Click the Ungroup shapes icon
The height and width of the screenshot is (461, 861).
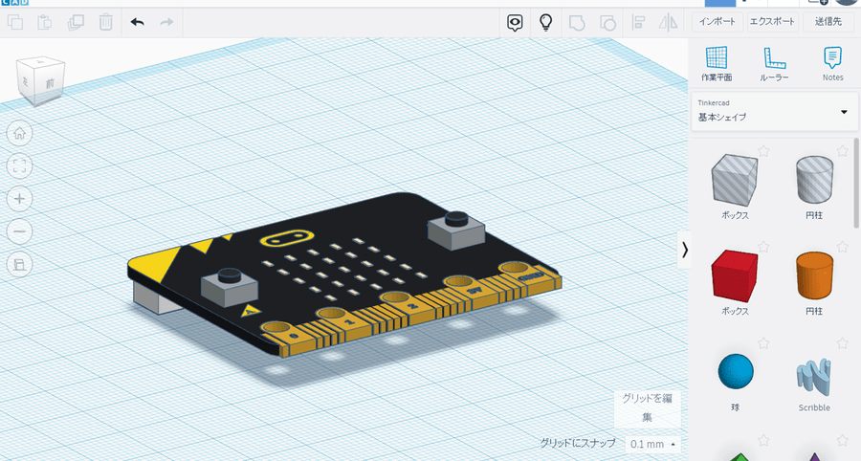tap(607, 23)
